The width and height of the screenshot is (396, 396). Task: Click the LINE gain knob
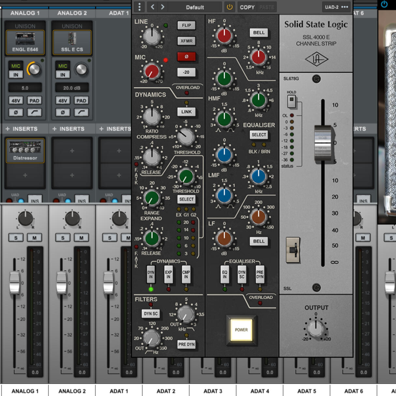coord(152,36)
